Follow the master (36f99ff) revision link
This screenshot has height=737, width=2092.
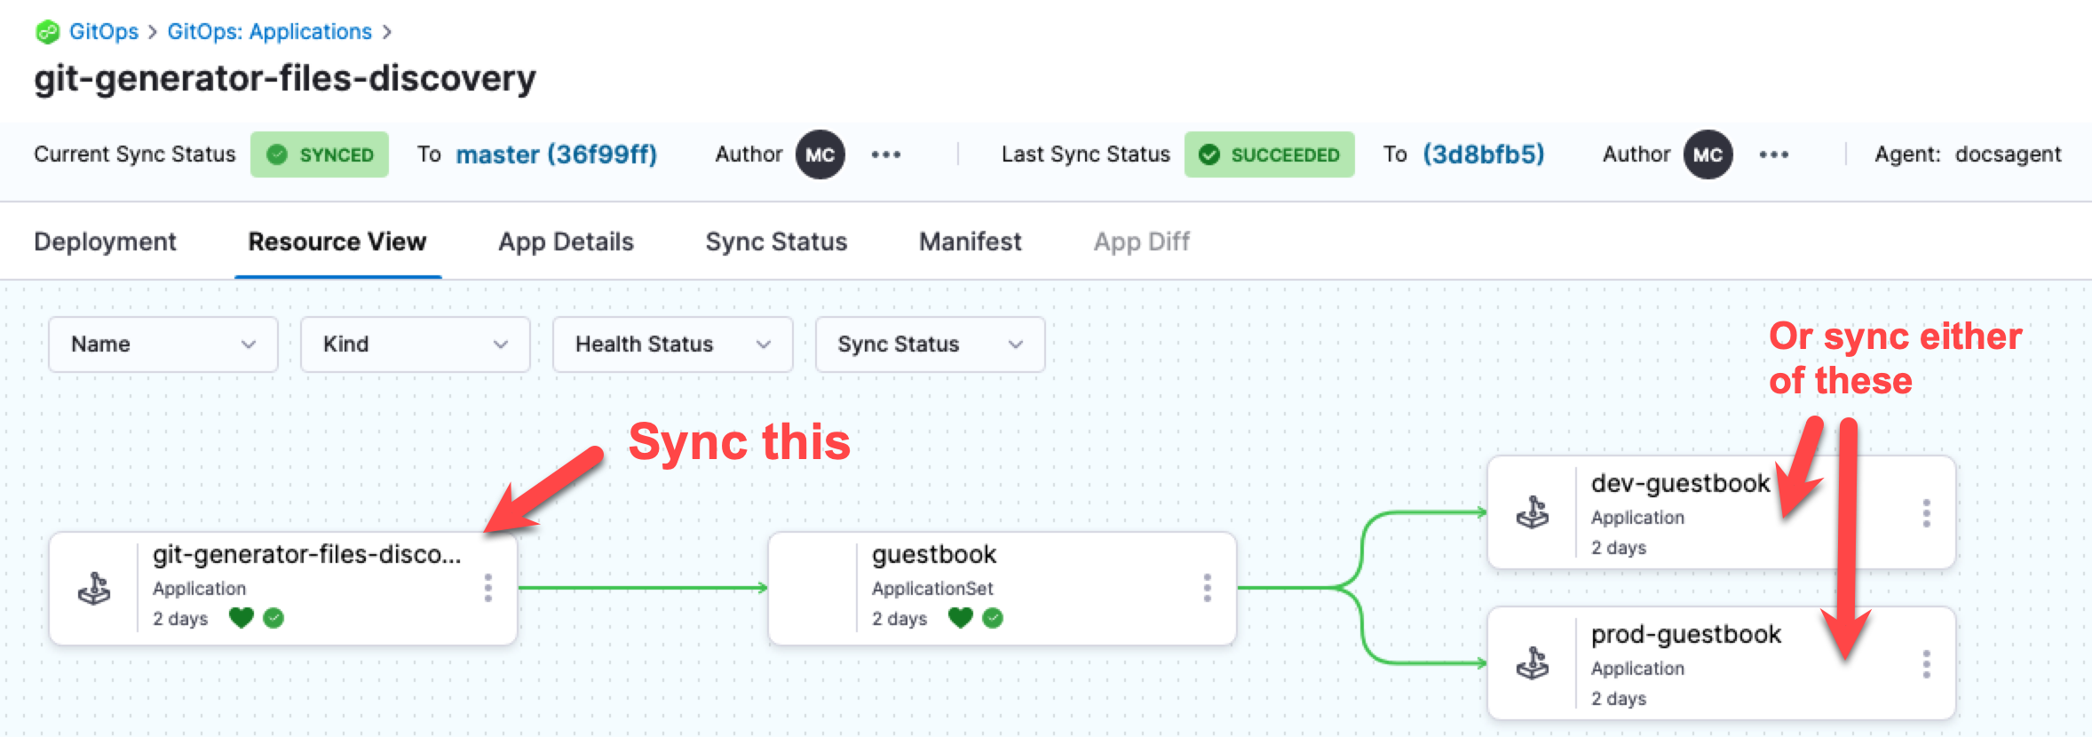point(556,155)
